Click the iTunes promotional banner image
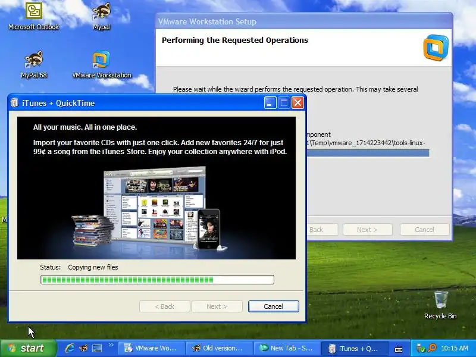476x357 pixels. (156, 188)
